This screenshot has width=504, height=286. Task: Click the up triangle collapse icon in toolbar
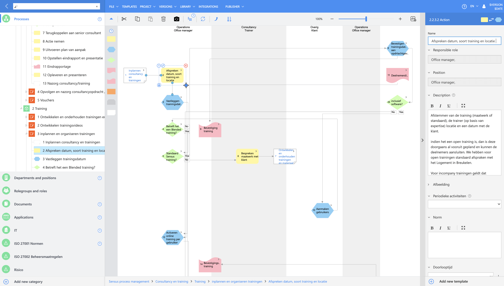point(111,19)
